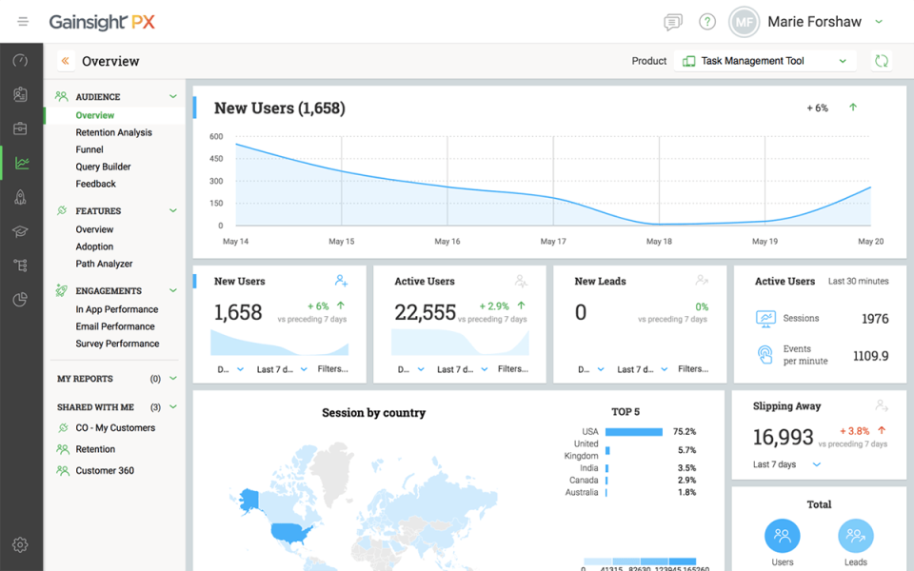Open the Knowledge Center graduation cap icon
914x571 pixels.
coord(21,231)
